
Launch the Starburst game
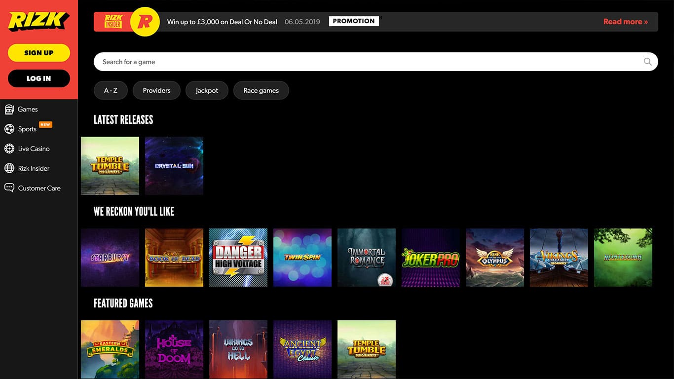110,258
